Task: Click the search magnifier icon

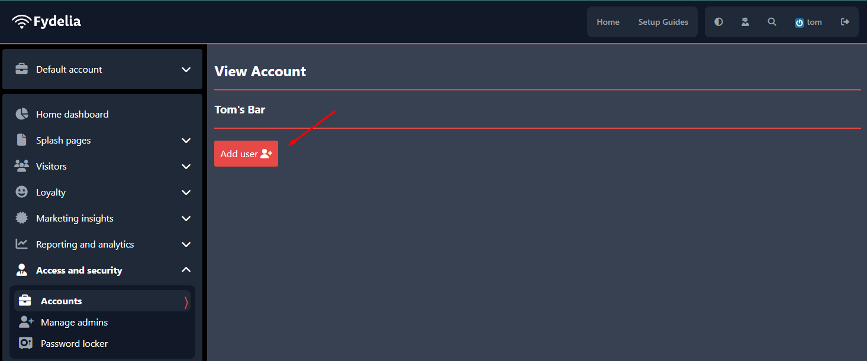Action: coord(772,22)
